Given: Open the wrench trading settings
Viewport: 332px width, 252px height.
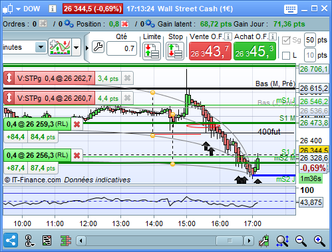Looking at the screenshot, I should (98, 47).
